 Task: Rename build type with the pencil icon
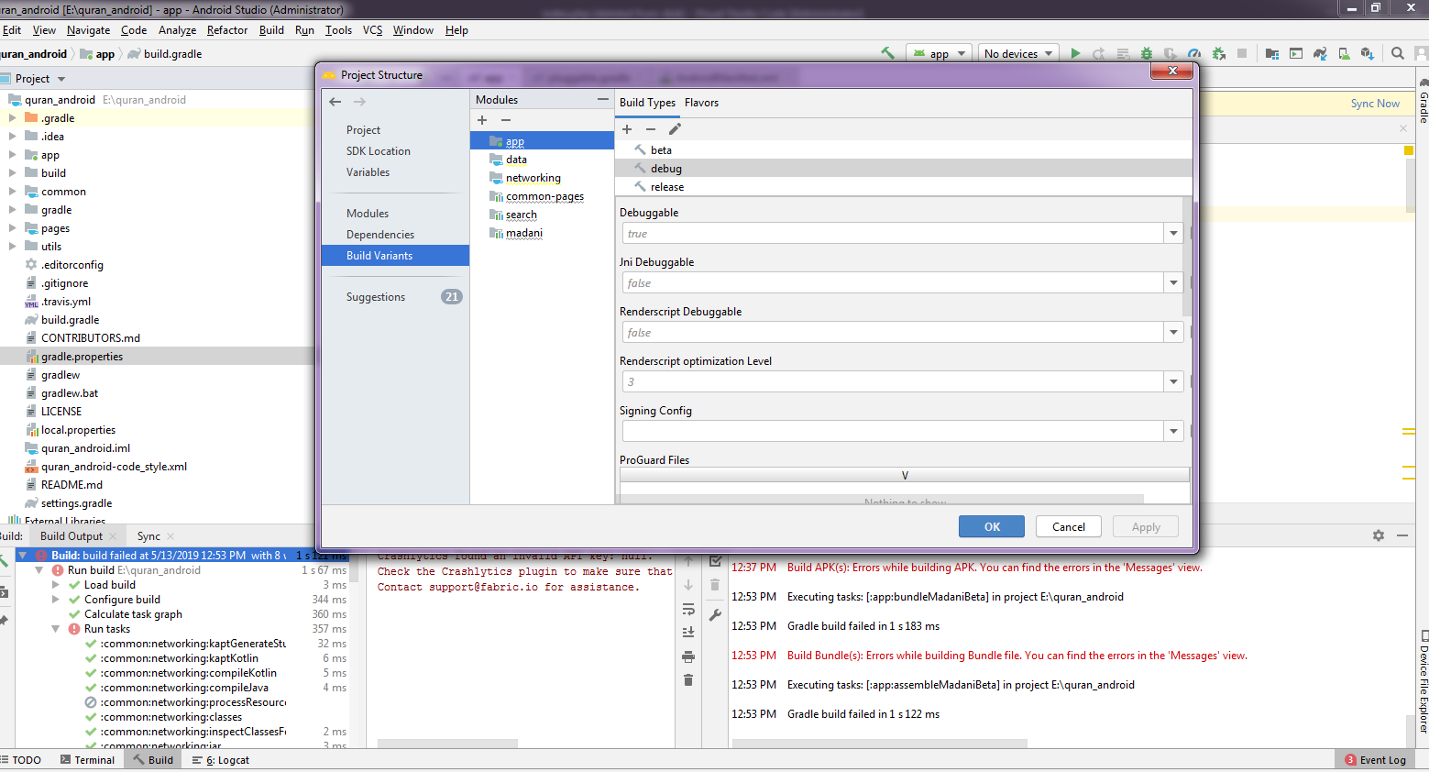[x=675, y=129]
